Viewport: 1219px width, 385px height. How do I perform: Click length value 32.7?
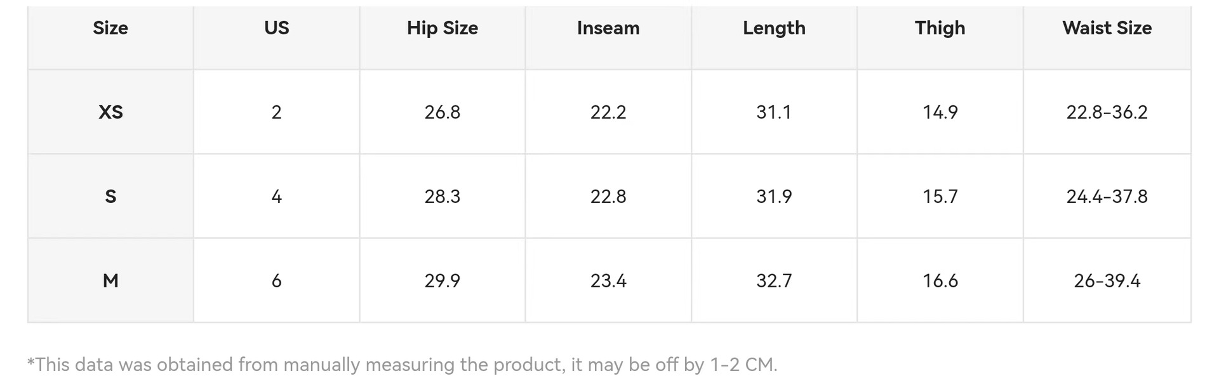[774, 281]
